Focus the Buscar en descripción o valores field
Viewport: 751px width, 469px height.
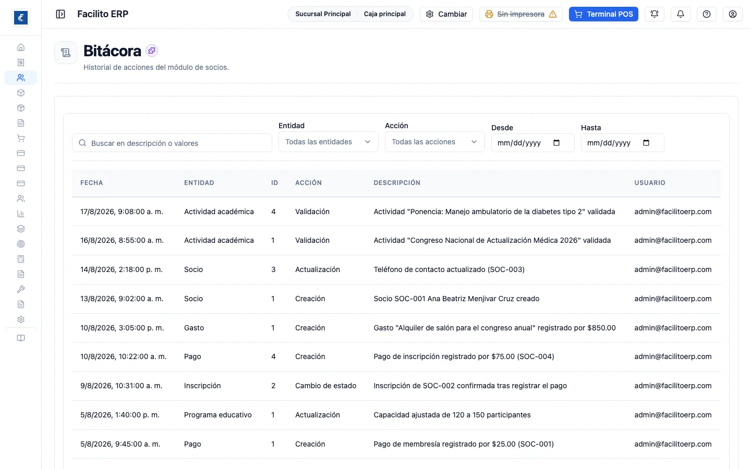(x=172, y=143)
